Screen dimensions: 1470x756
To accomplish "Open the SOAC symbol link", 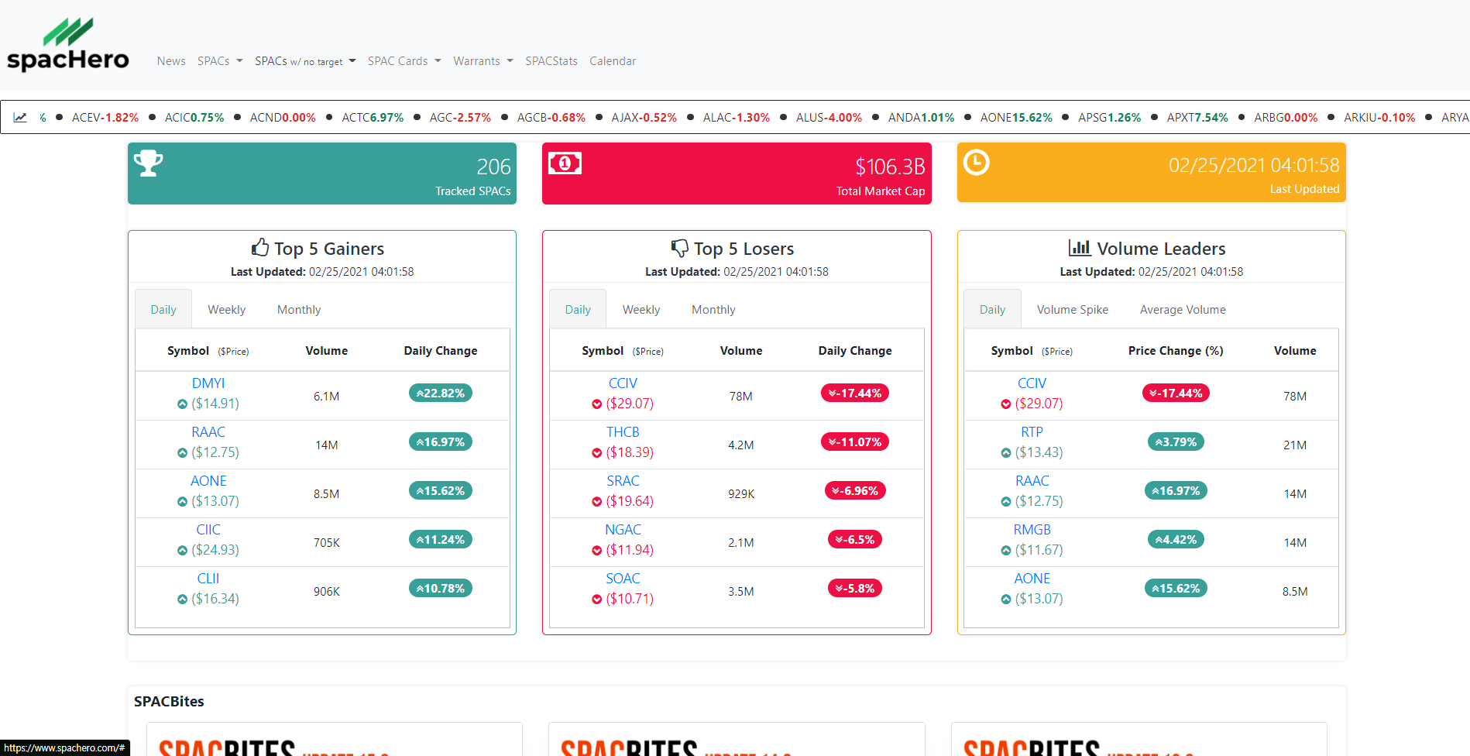I will (623, 579).
